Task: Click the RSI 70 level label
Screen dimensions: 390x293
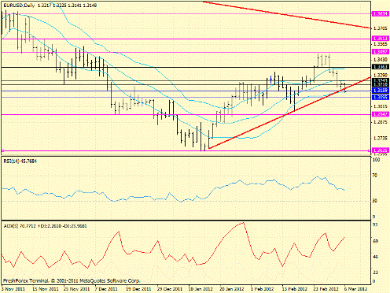Action: pyautogui.click(x=375, y=176)
